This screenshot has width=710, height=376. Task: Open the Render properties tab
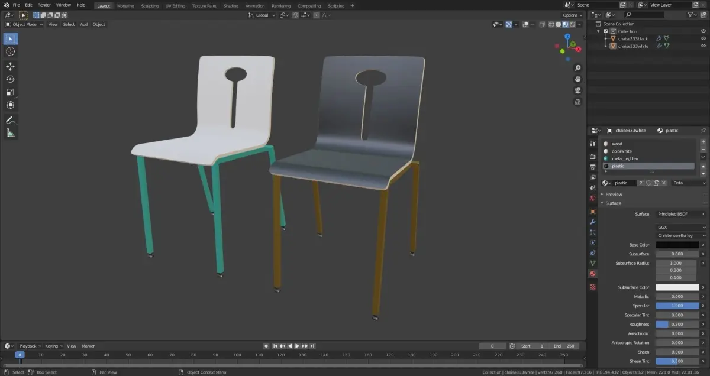tap(592, 157)
